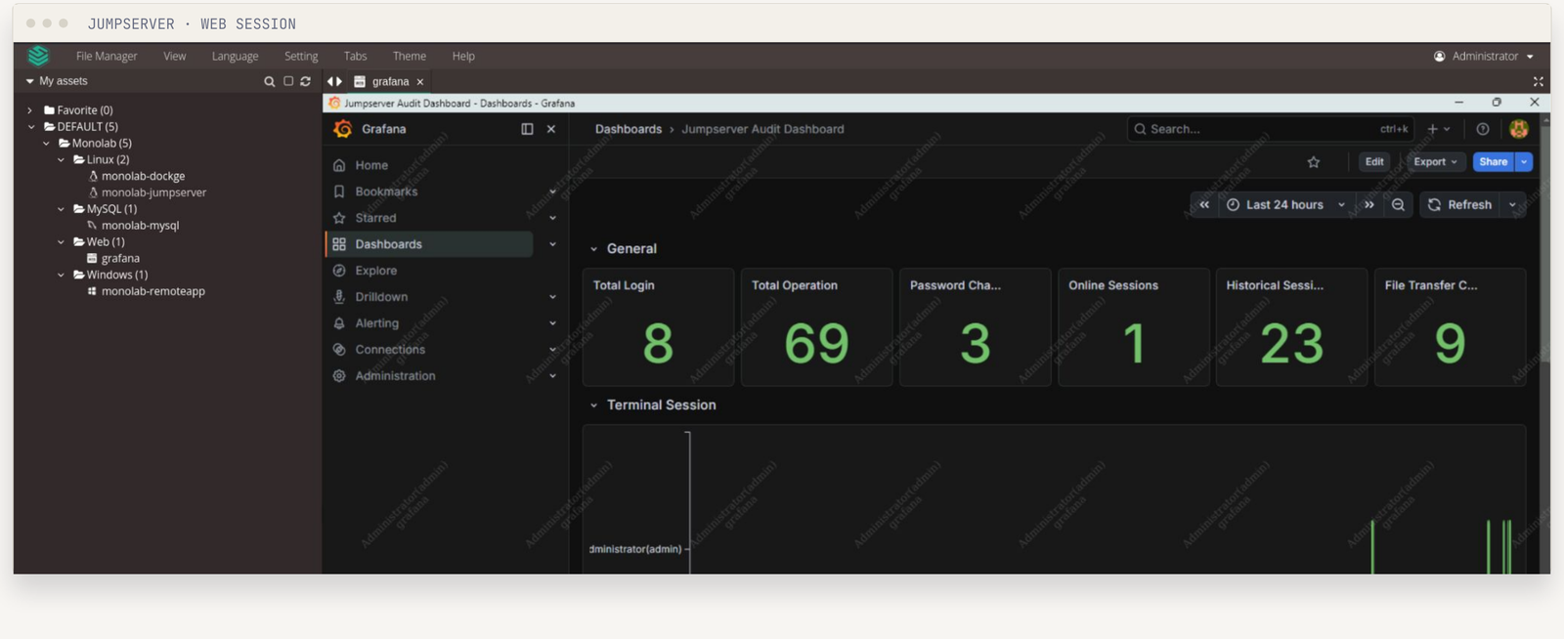Expand Drilldown submenu chevron

[x=553, y=297]
